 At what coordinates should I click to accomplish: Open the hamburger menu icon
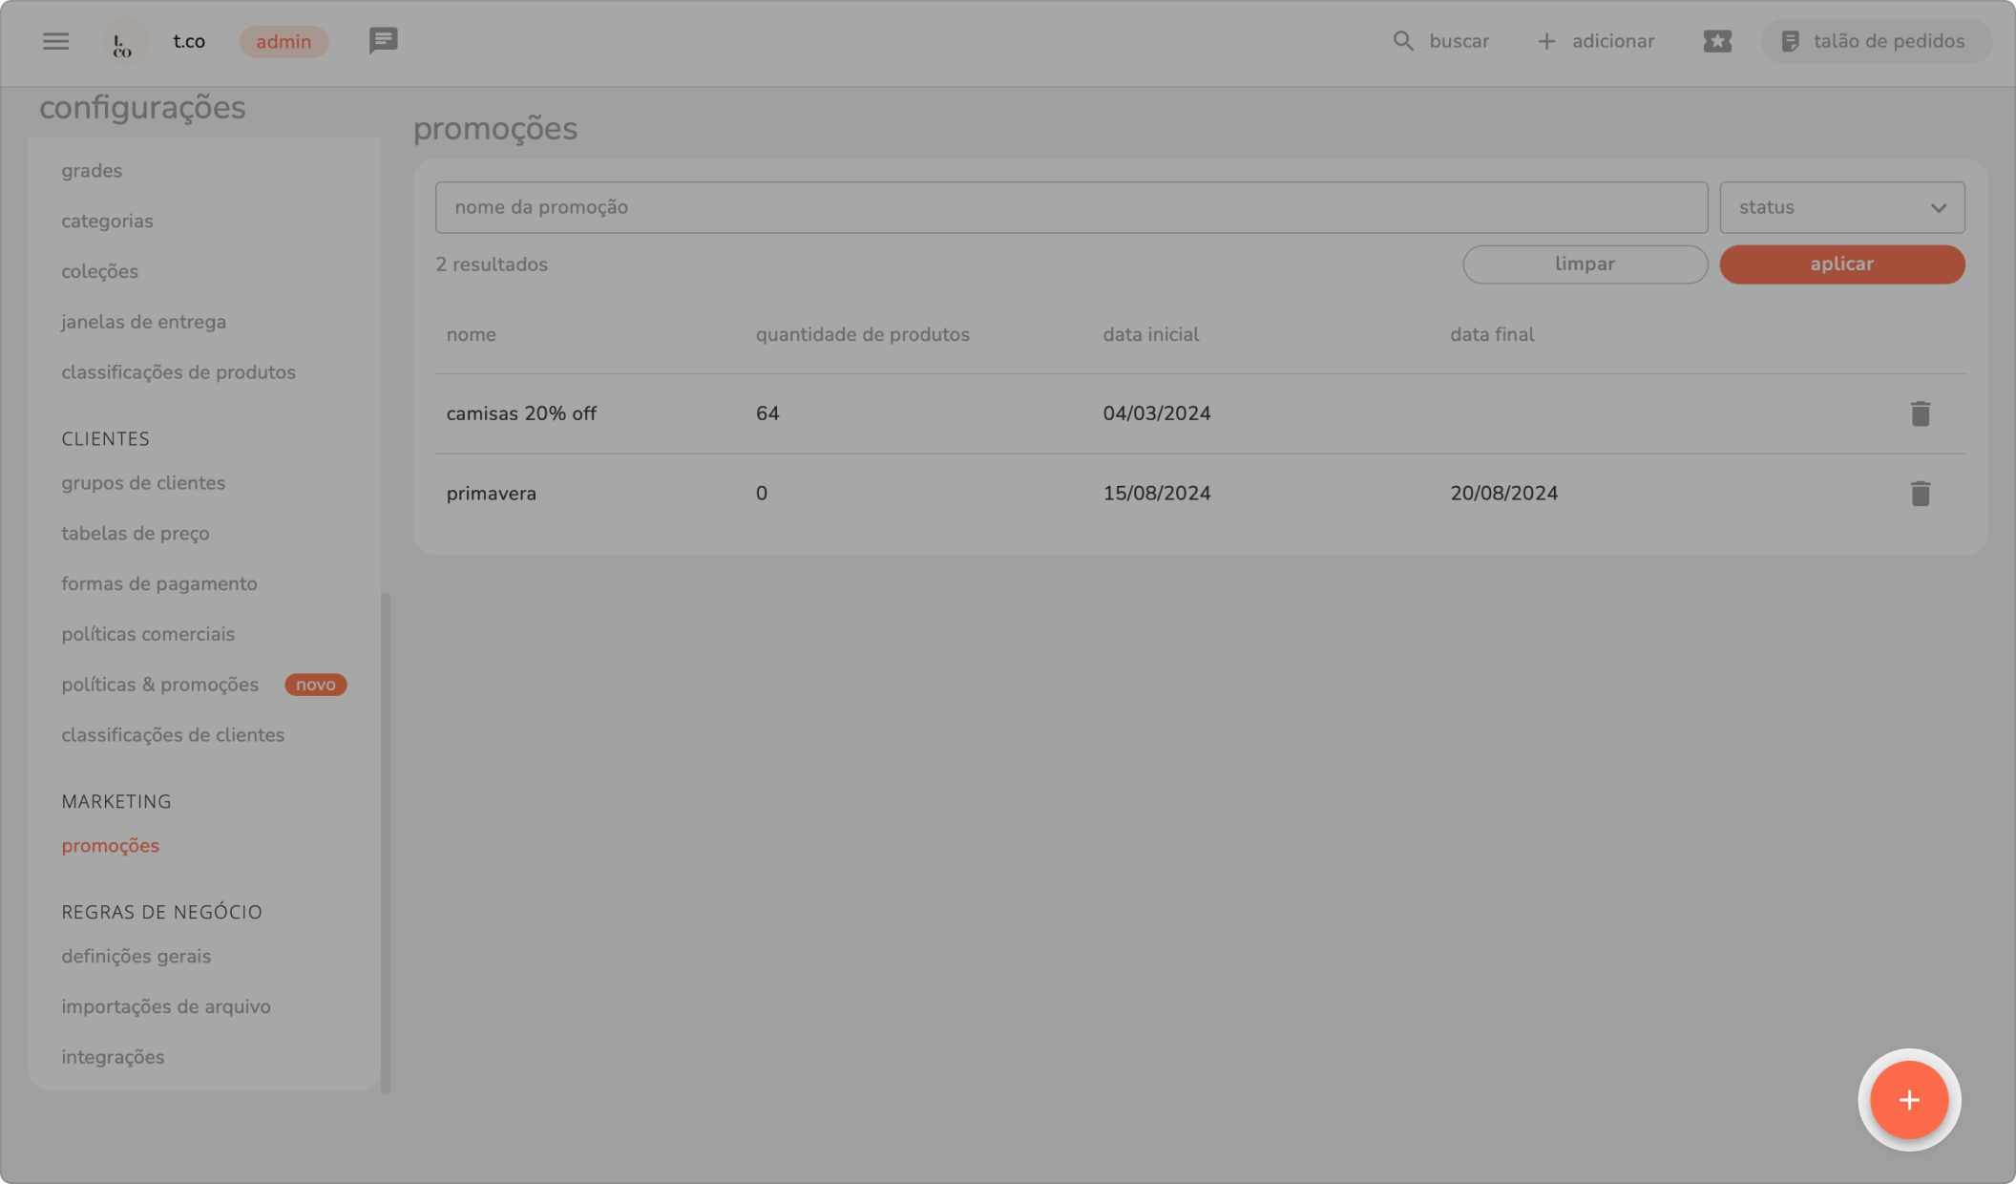coord(55,41)
